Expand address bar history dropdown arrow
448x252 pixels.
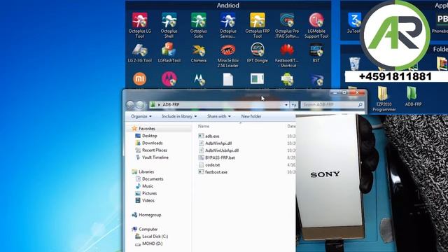(x=286, y=105)
